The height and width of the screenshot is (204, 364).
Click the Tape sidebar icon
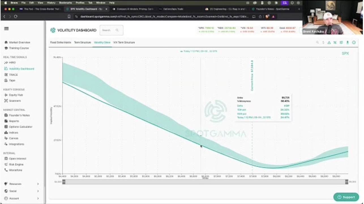pyautogui.click(x=6, y=81)
